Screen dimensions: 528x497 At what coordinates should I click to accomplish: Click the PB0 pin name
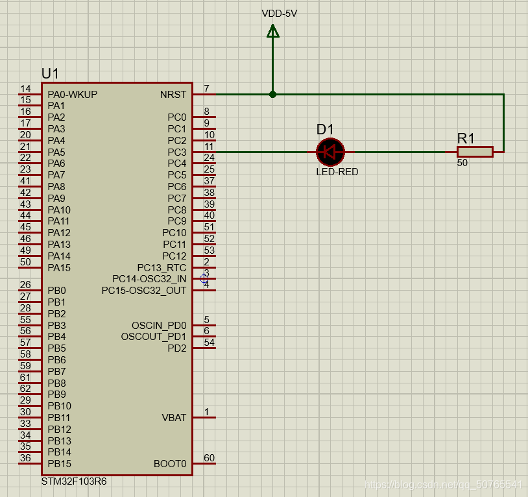tap(57, 290)
